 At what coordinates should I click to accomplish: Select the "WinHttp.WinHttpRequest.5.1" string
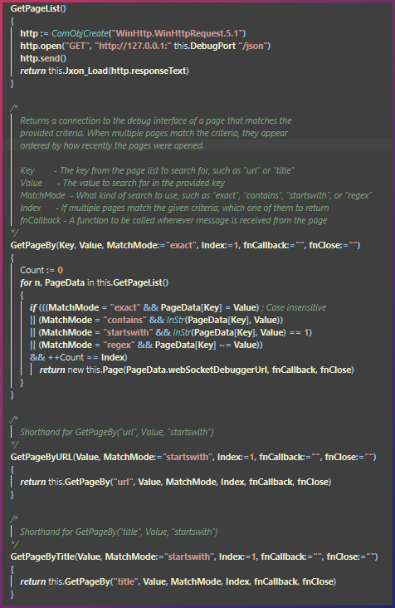[178, 33]
